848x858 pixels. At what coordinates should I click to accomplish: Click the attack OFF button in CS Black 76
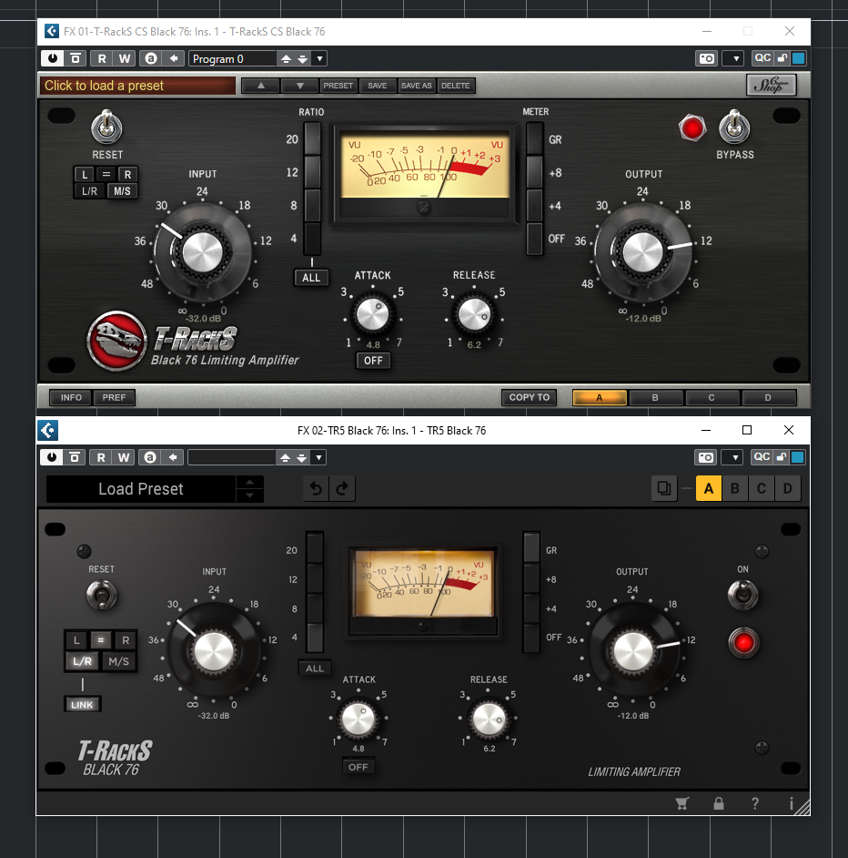coord(373,361)
